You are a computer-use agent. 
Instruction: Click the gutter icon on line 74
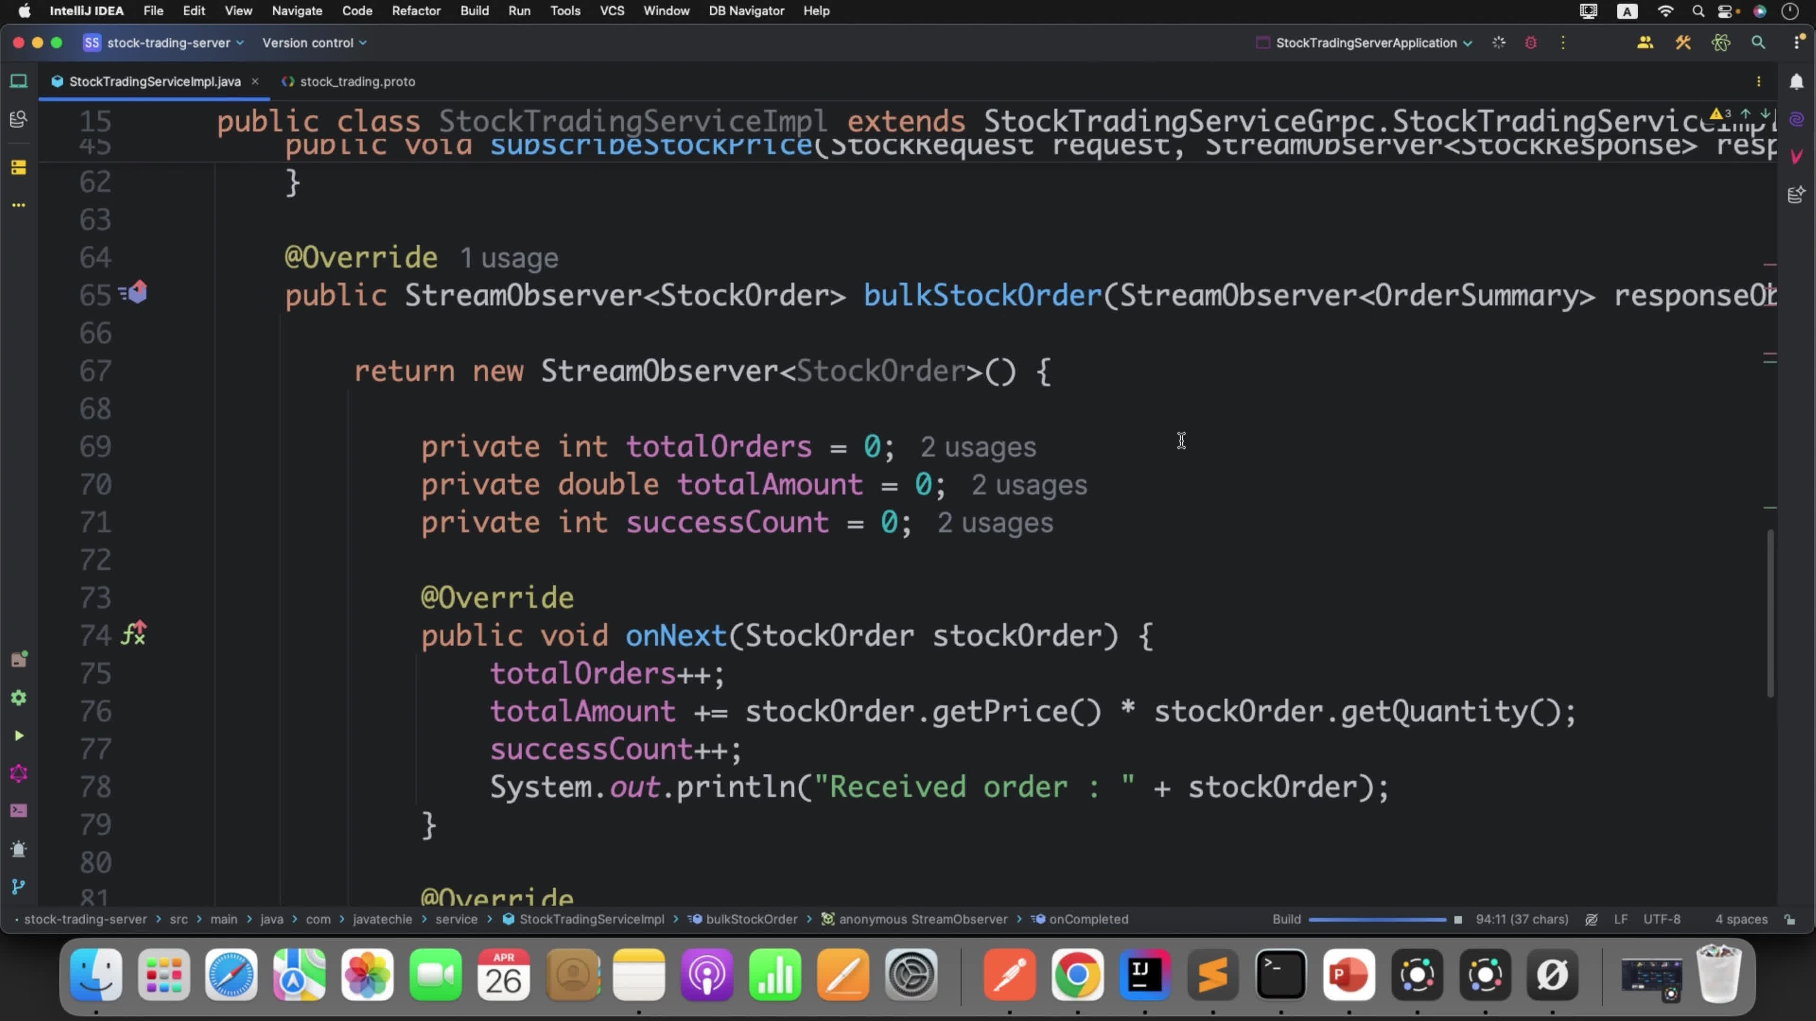coord(133,633)
